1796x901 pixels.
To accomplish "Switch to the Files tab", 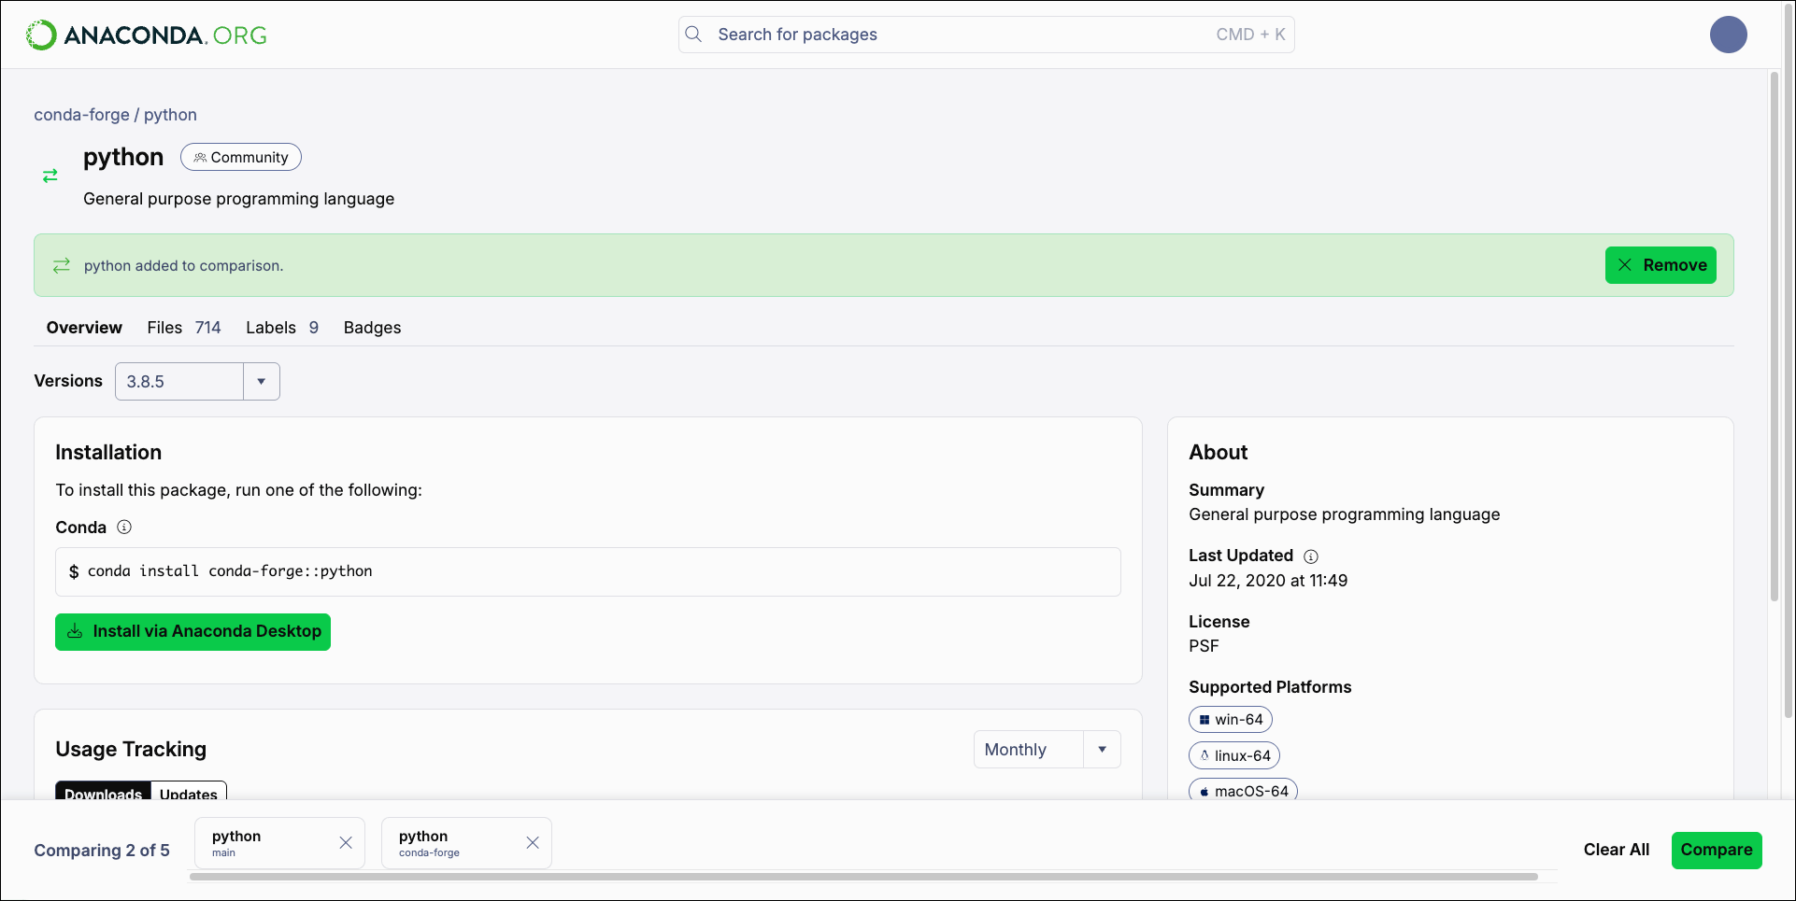I will coord(184,328).
